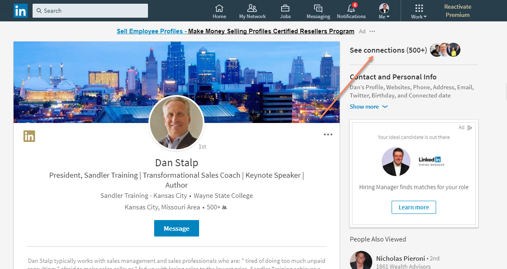507x269 pixels.
Task: Click inside the Search field
Action: [90, 10]
